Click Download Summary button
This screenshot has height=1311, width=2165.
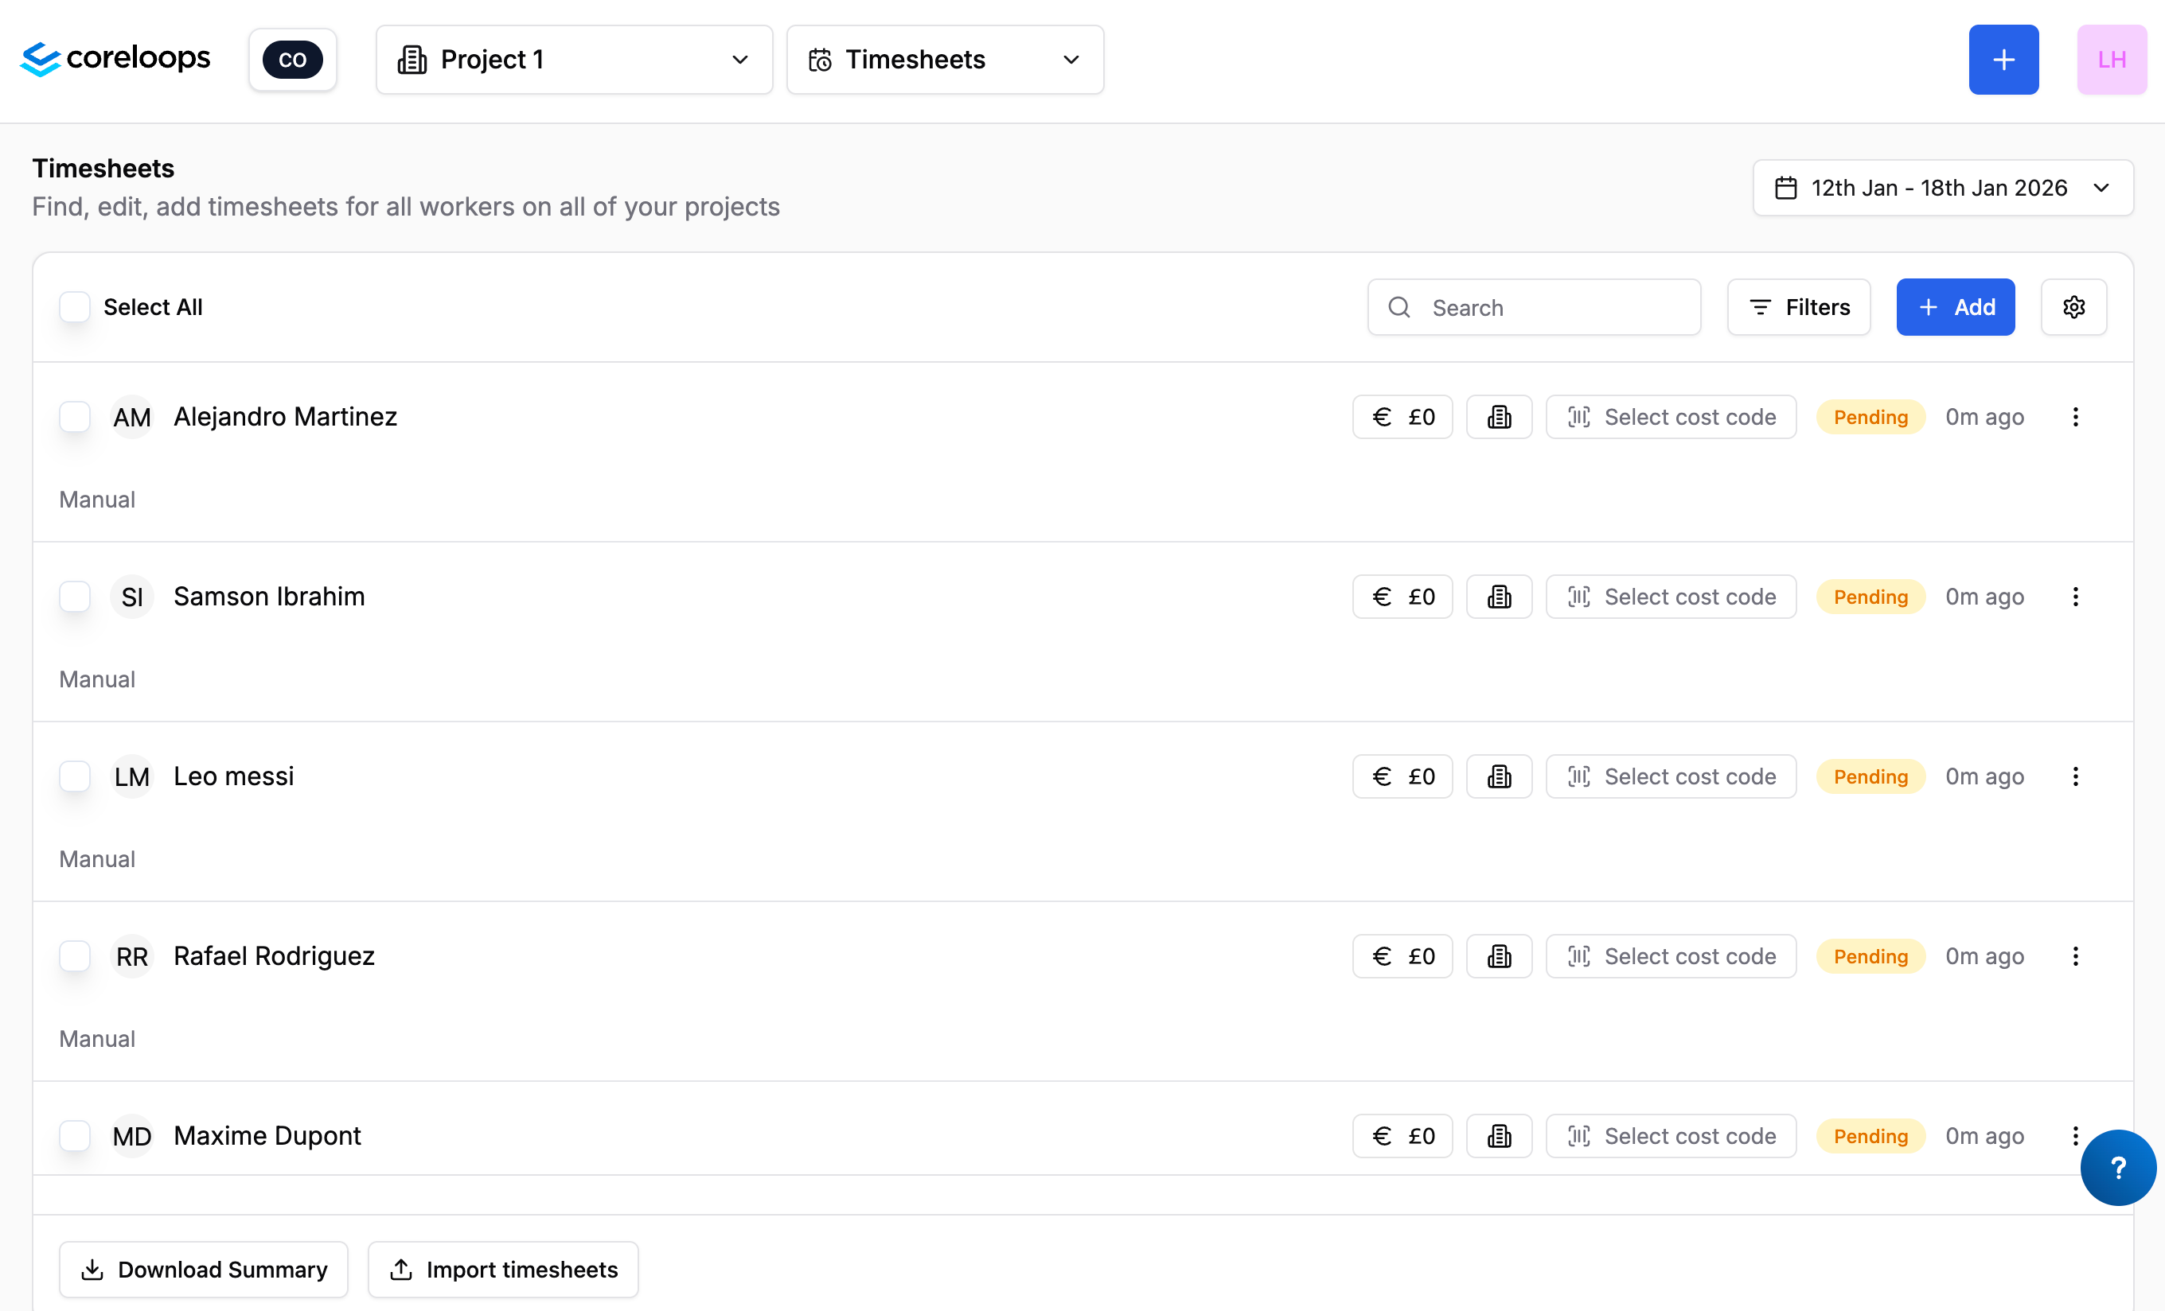pyautogui.click(x=204, y=1269)
